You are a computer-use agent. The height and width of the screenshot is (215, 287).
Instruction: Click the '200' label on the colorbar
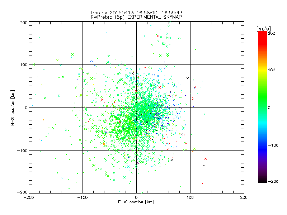coord(272,33)
